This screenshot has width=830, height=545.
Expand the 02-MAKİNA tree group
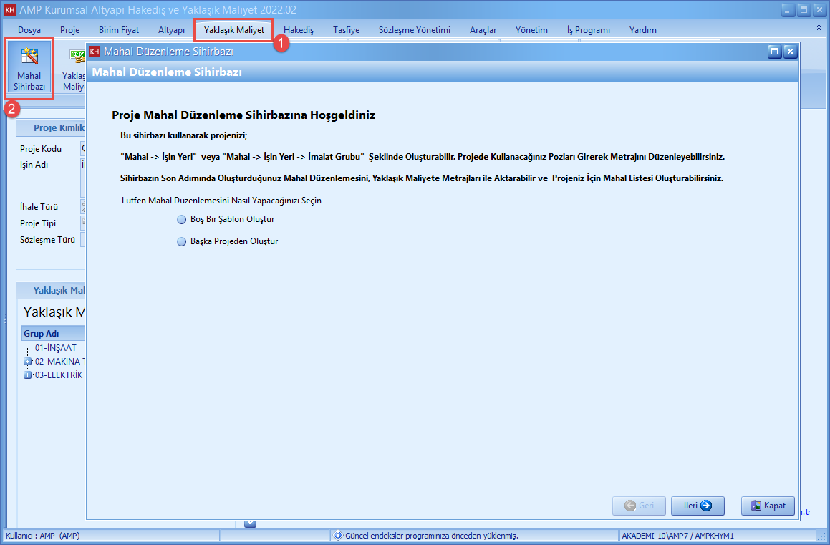click(28, 362)
